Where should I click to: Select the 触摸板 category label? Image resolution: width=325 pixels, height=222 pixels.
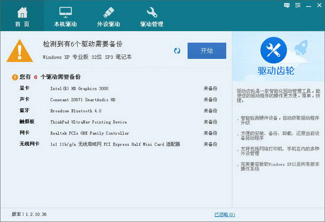pos(27,122)
